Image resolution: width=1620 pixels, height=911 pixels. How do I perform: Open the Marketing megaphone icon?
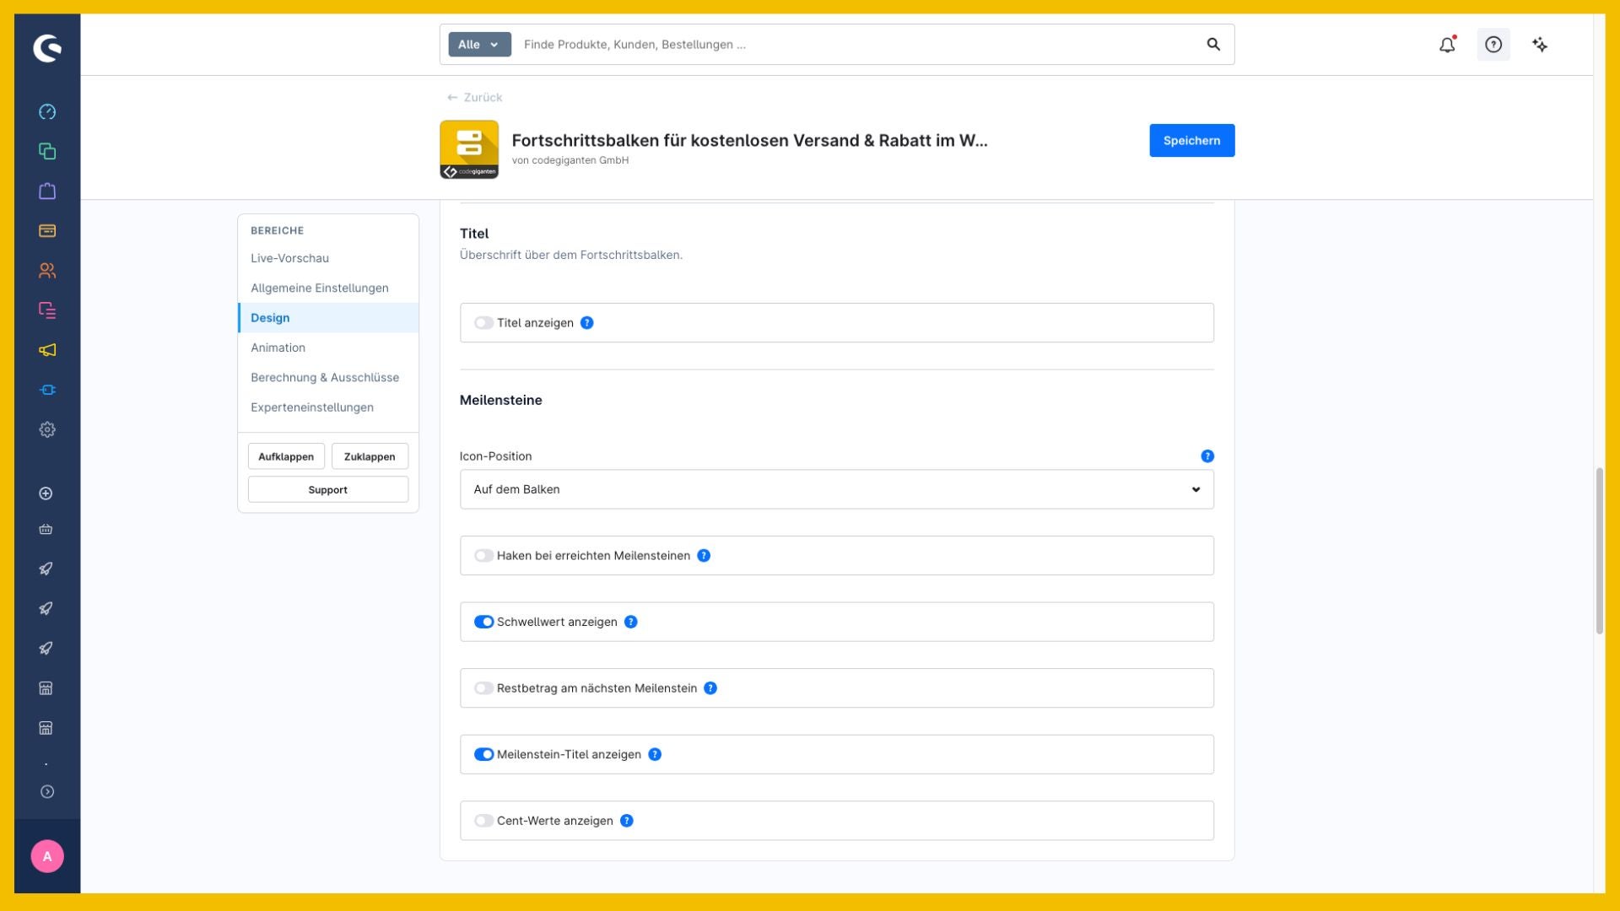(47, 350)
